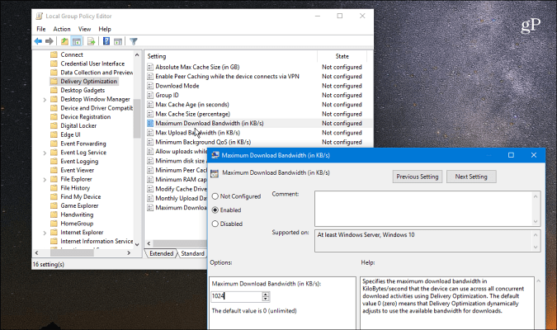
Task: Expand the Desktop Window Manager tree node
Action: pos(45,100)
